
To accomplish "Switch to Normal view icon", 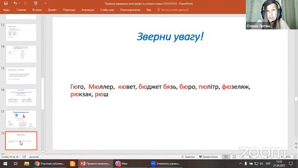I will click(x=226, y=157).
